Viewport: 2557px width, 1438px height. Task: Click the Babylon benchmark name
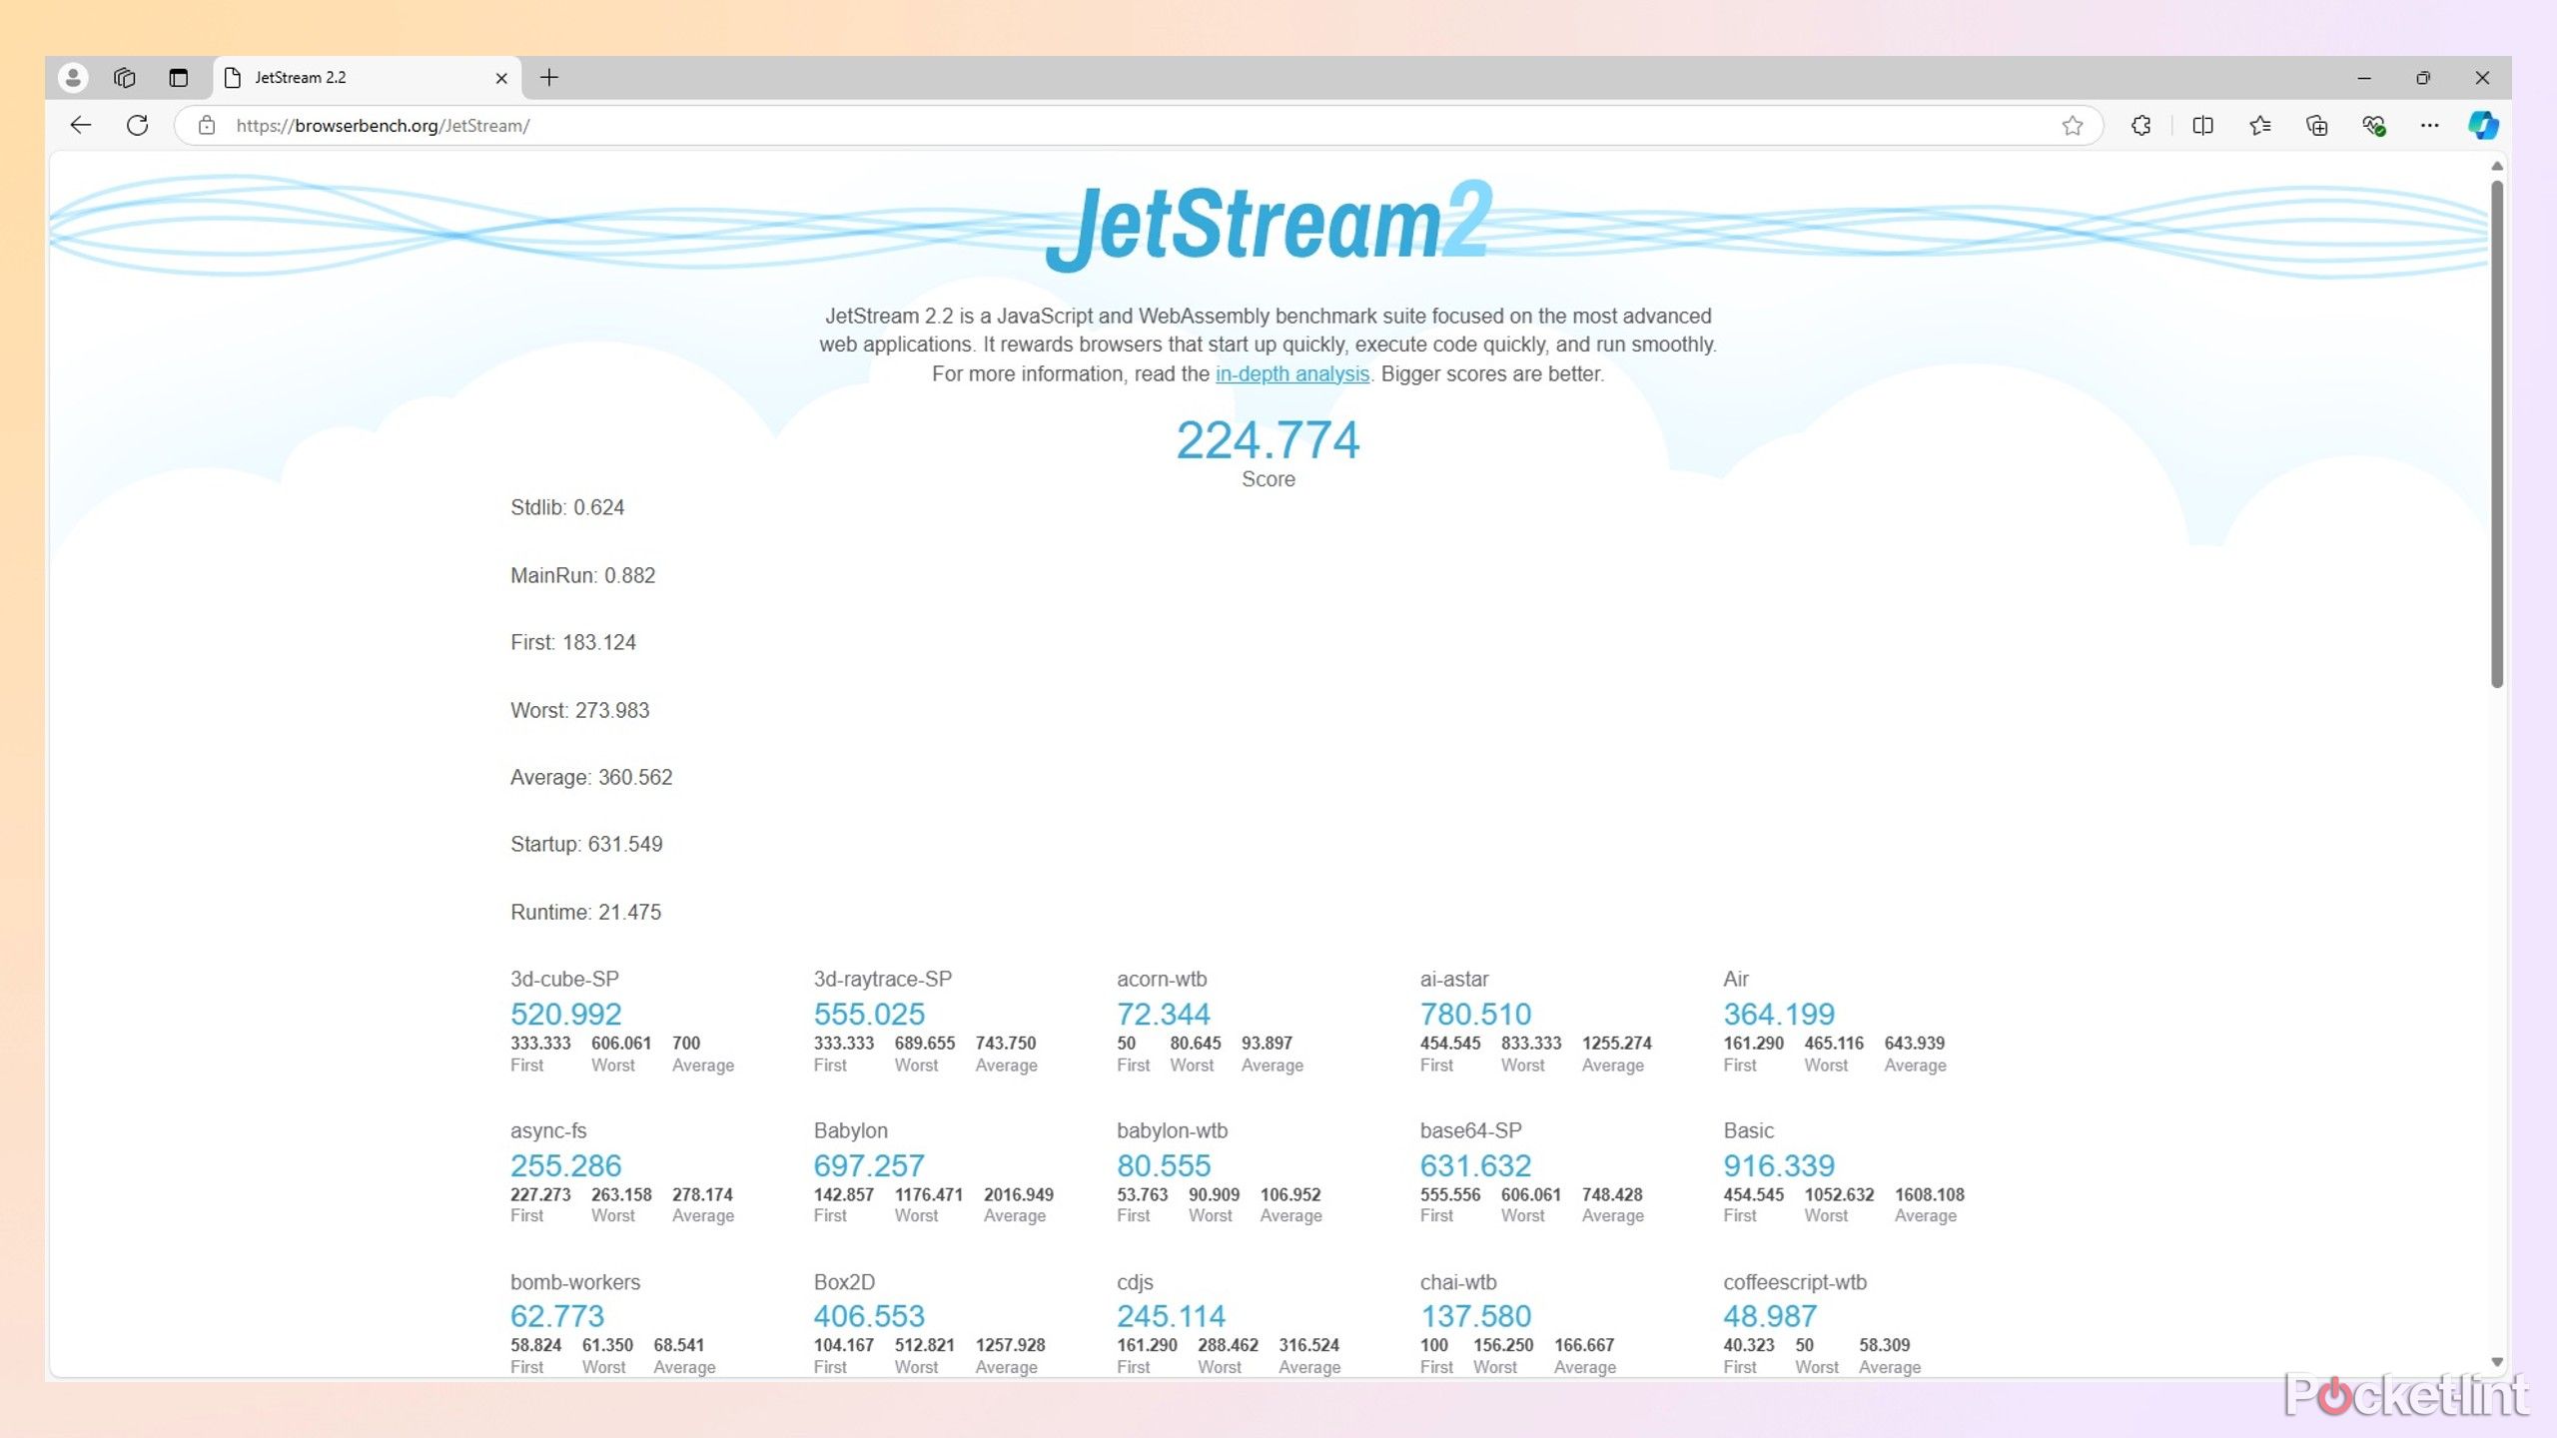851,1131
